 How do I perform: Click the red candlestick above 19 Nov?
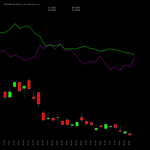(19, 87)
